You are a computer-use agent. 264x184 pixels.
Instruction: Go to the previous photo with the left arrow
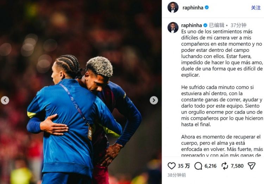click(5, 100)
